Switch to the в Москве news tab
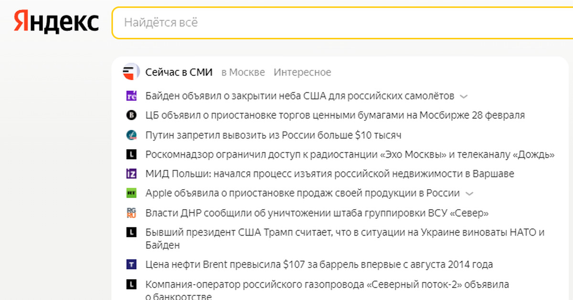The height and width of the screenshot is (300, 573). [243, 73]
